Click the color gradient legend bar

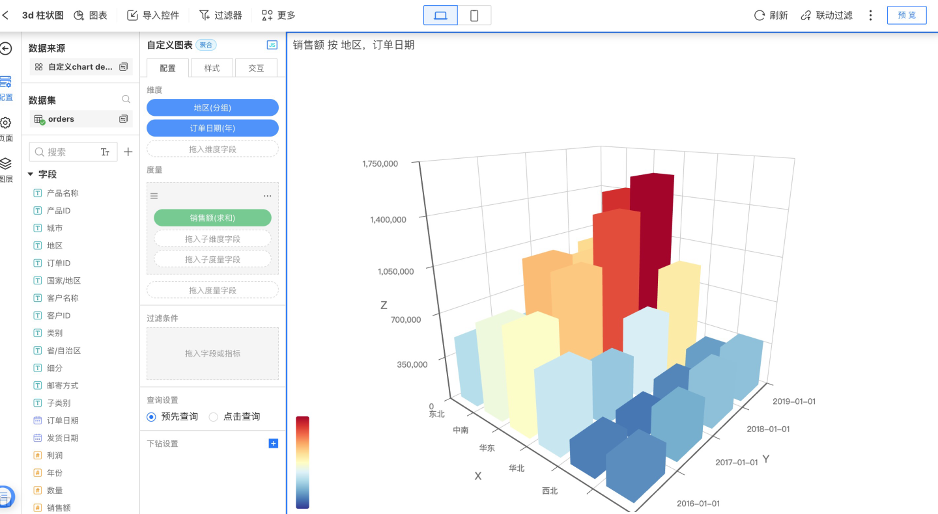click(302, 462)
